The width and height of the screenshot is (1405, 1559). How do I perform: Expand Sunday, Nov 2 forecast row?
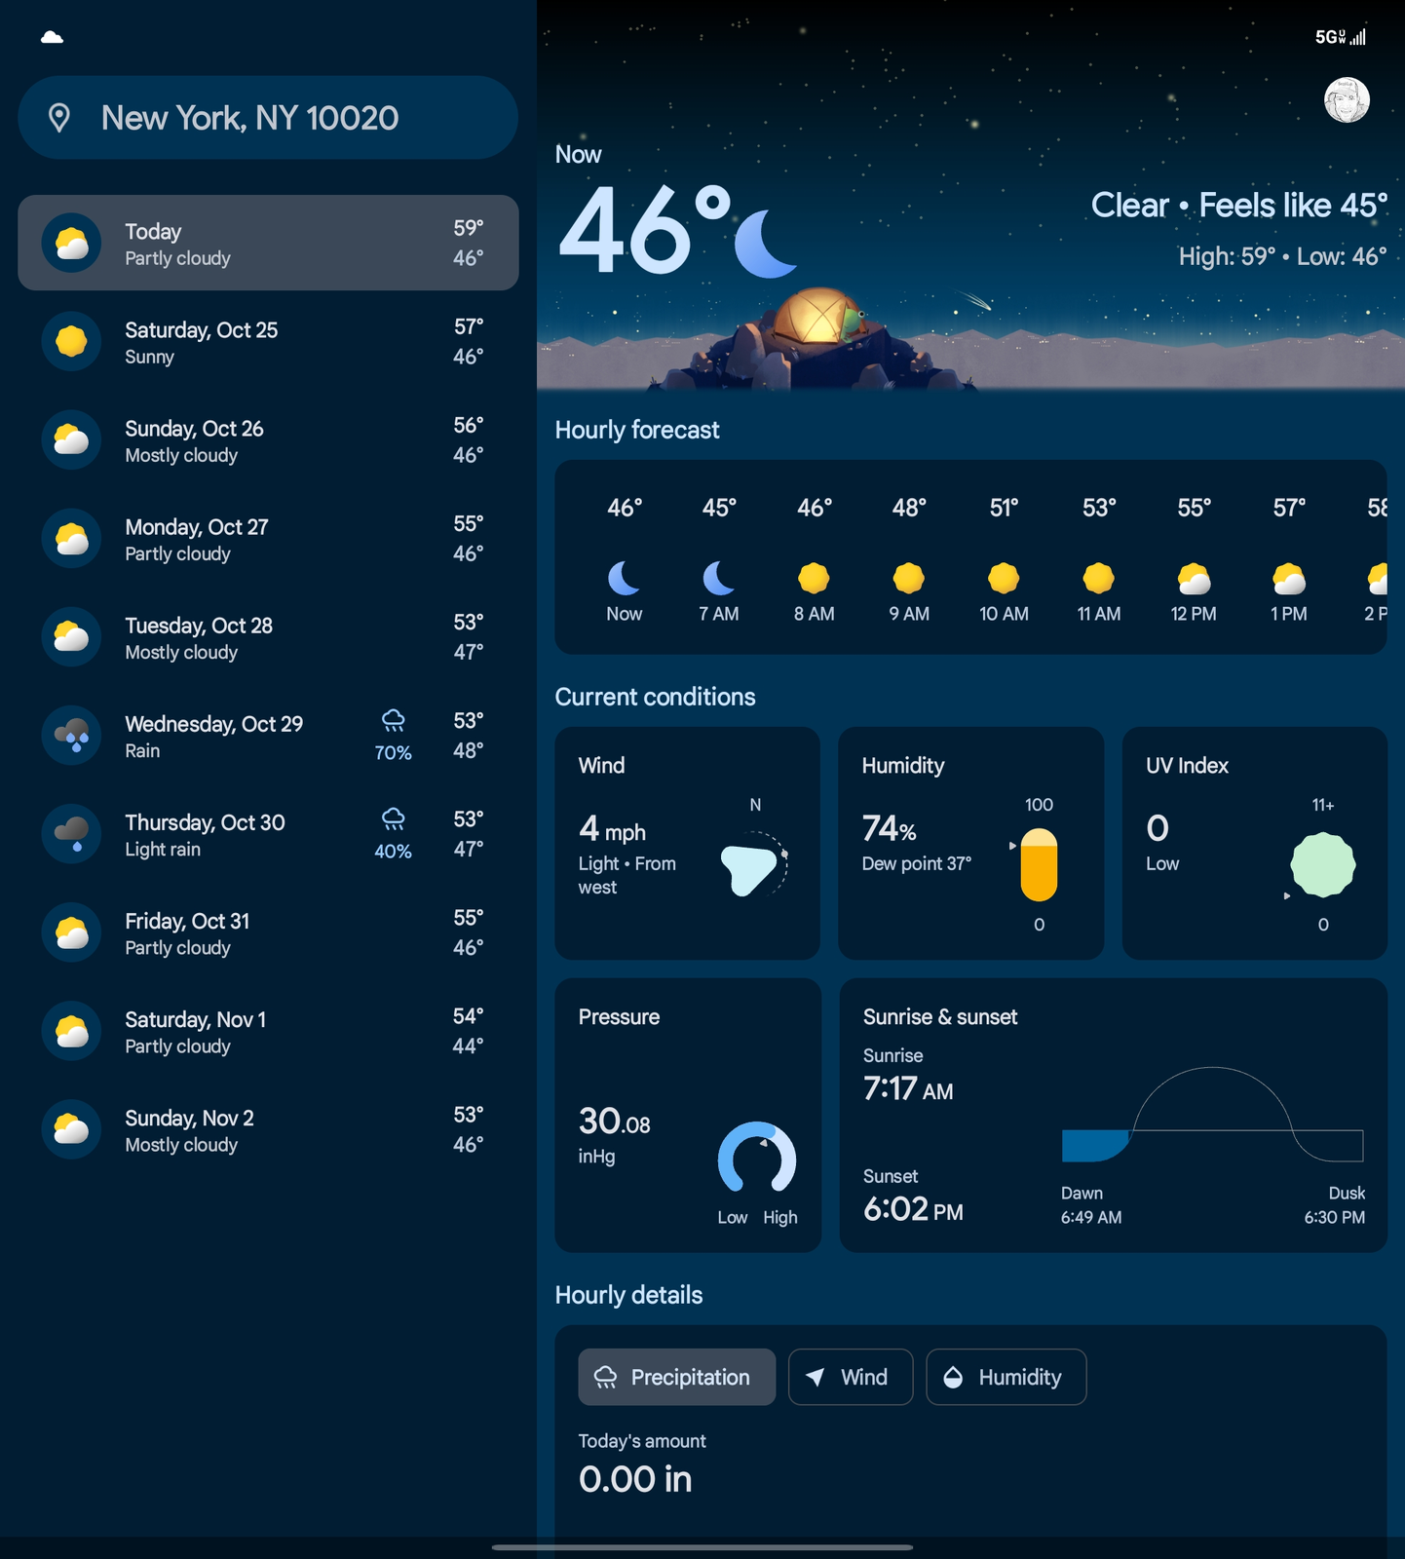268,1130
